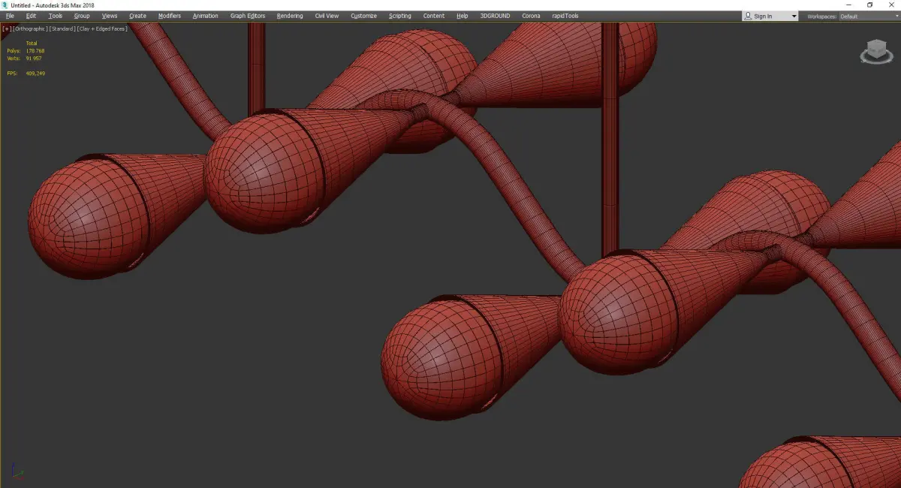Open the File menu
Screen dimensions: 901x488
click(10, 16)
